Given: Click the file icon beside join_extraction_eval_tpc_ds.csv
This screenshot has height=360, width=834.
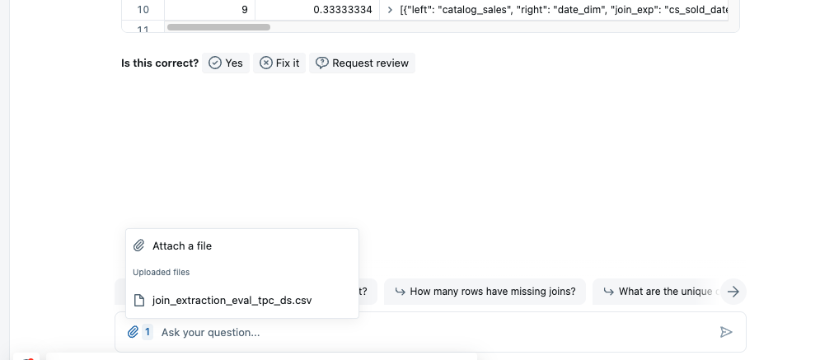Looking at the screenshot, I should [x=140, y=301].
